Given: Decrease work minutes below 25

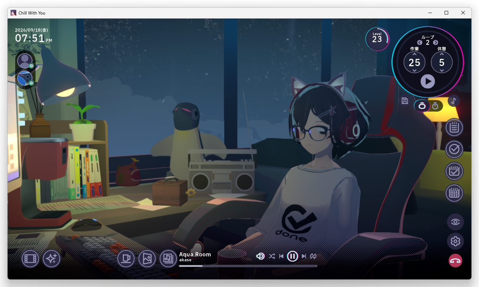Looking at the screenshot, I should [415, 71].
